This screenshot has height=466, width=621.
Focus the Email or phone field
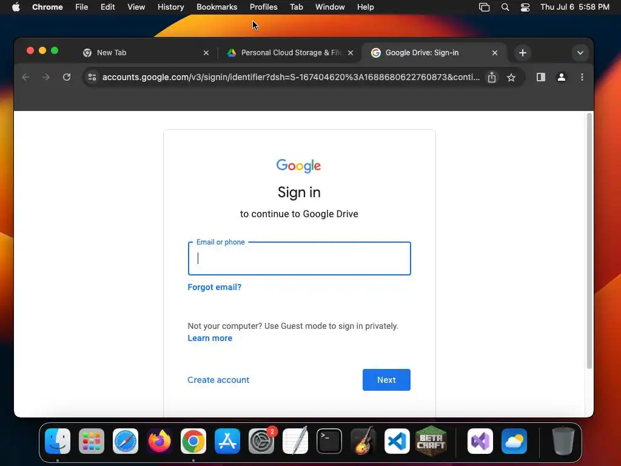[299, 258]
